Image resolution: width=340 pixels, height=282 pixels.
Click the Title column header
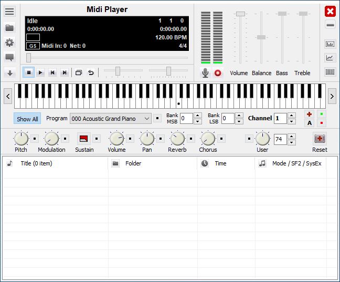coord(55,163)
